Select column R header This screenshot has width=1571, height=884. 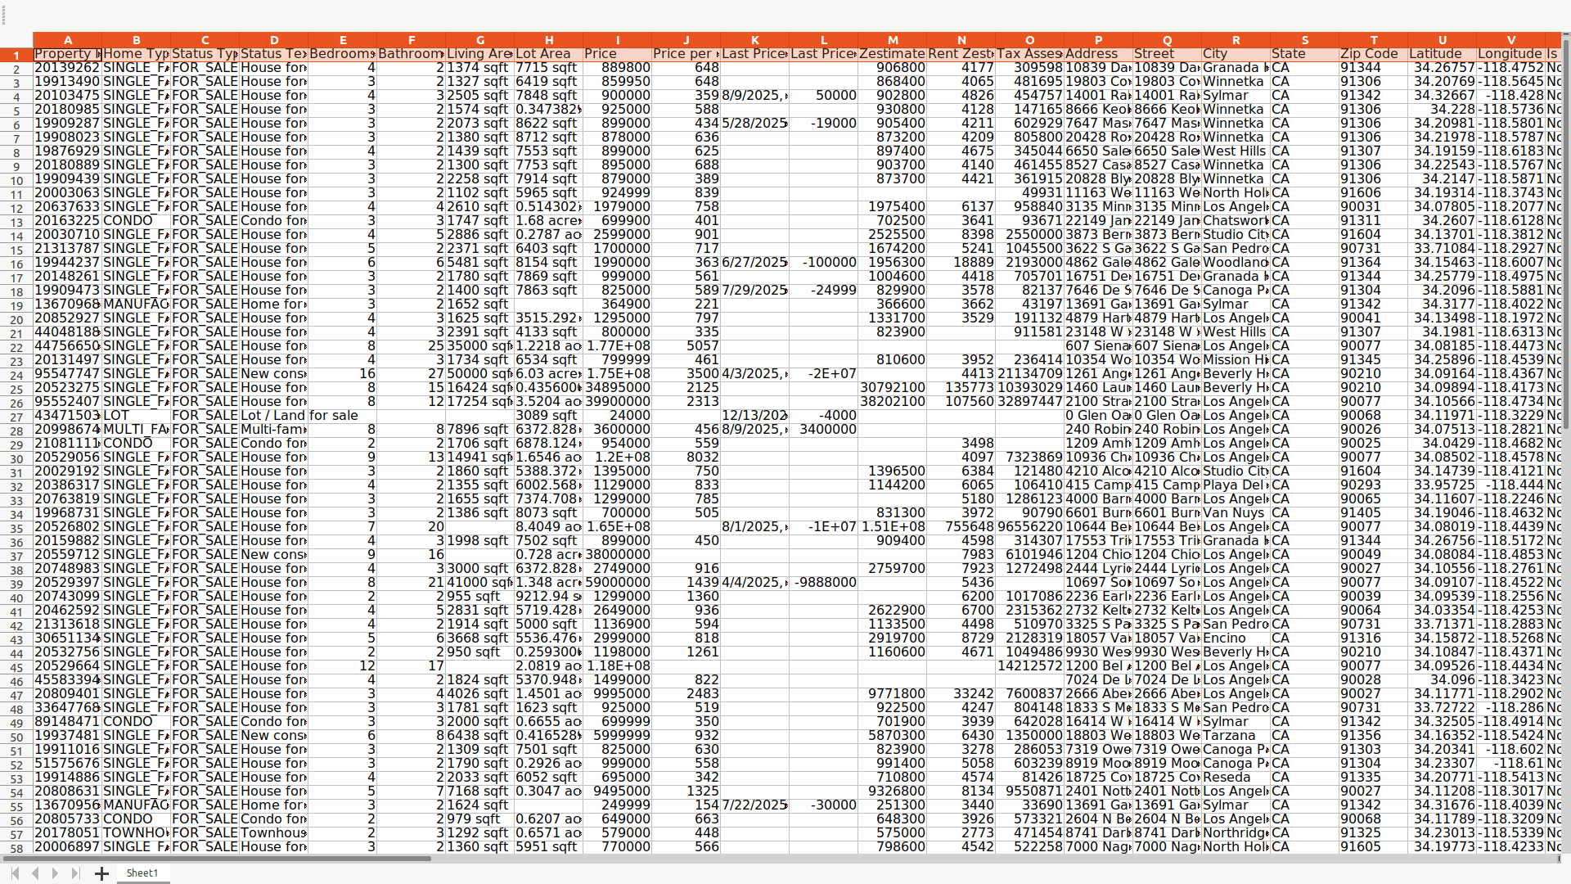1236,40
